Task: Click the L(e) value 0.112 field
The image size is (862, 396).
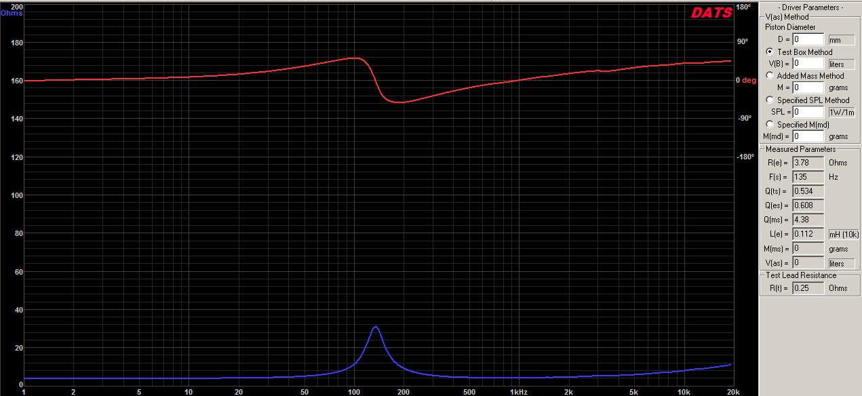Action: [808, 235]
